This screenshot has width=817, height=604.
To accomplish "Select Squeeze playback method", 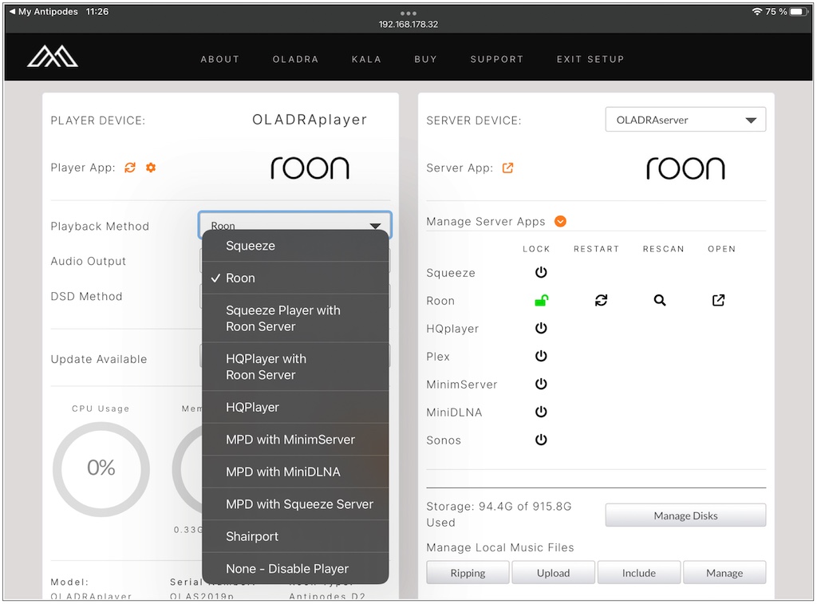I will tap(295, 246).
